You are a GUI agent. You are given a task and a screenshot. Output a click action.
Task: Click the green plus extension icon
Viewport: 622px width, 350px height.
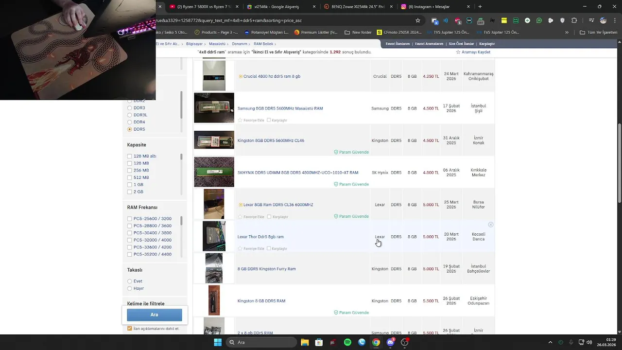(527, 20)
